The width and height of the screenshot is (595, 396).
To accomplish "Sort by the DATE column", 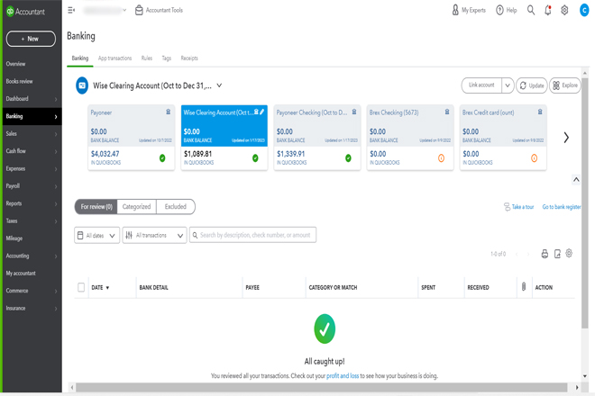I will click(100, 288).
